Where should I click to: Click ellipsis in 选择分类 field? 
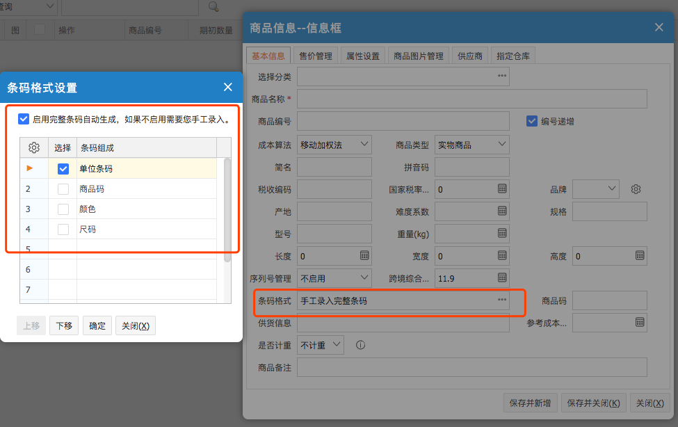[x=501, y=76]
